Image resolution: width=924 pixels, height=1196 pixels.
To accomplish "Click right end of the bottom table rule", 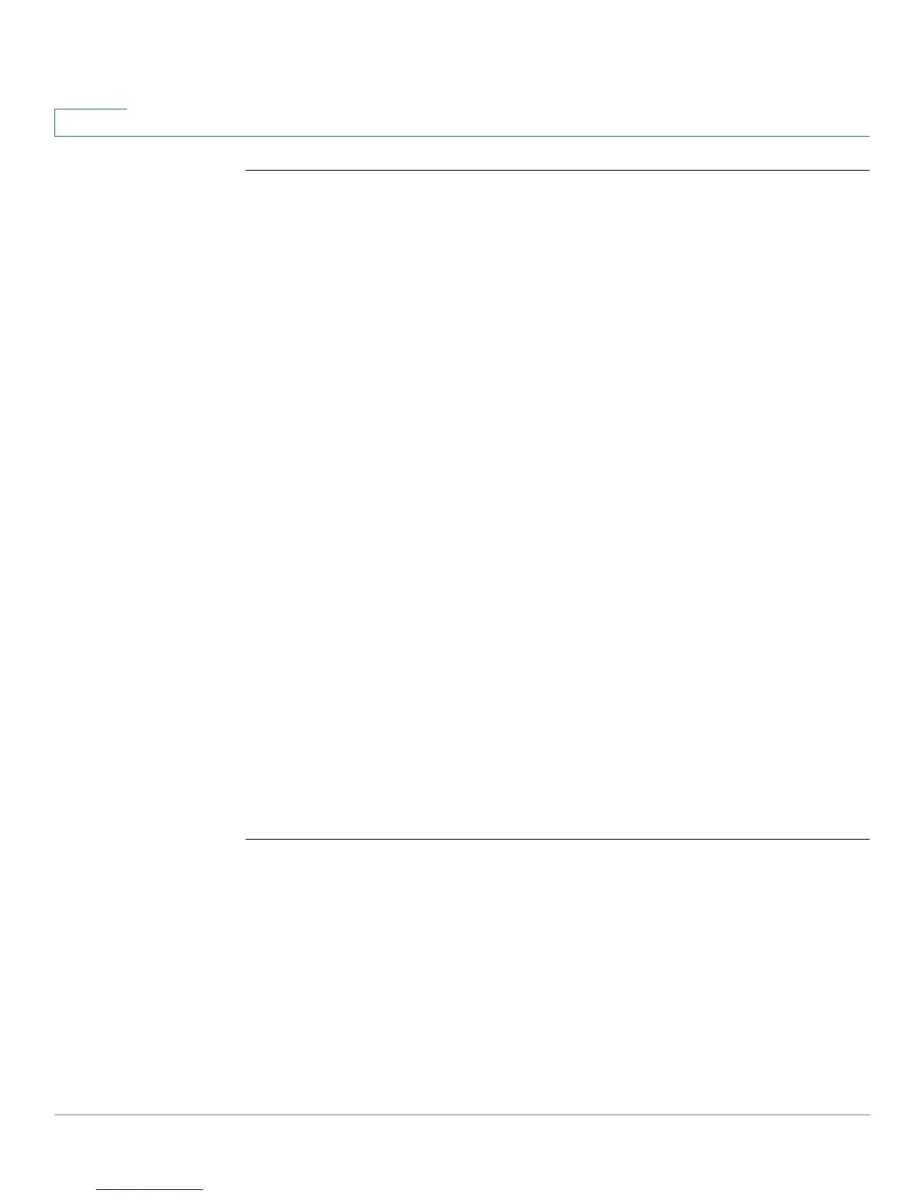I will pyautogui.click(x=867, y=839).
